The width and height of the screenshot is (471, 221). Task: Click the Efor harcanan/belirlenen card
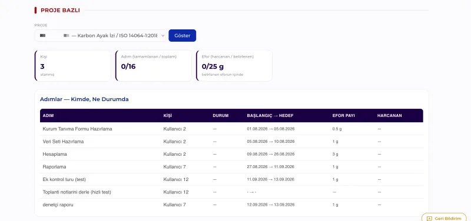click(234, 66)
